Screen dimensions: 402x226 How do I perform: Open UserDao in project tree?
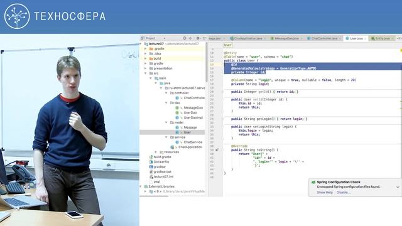tap(190, 112)
